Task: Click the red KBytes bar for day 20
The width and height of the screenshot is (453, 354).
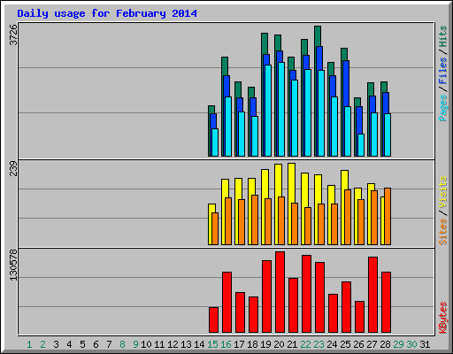Action: [280, 292]
